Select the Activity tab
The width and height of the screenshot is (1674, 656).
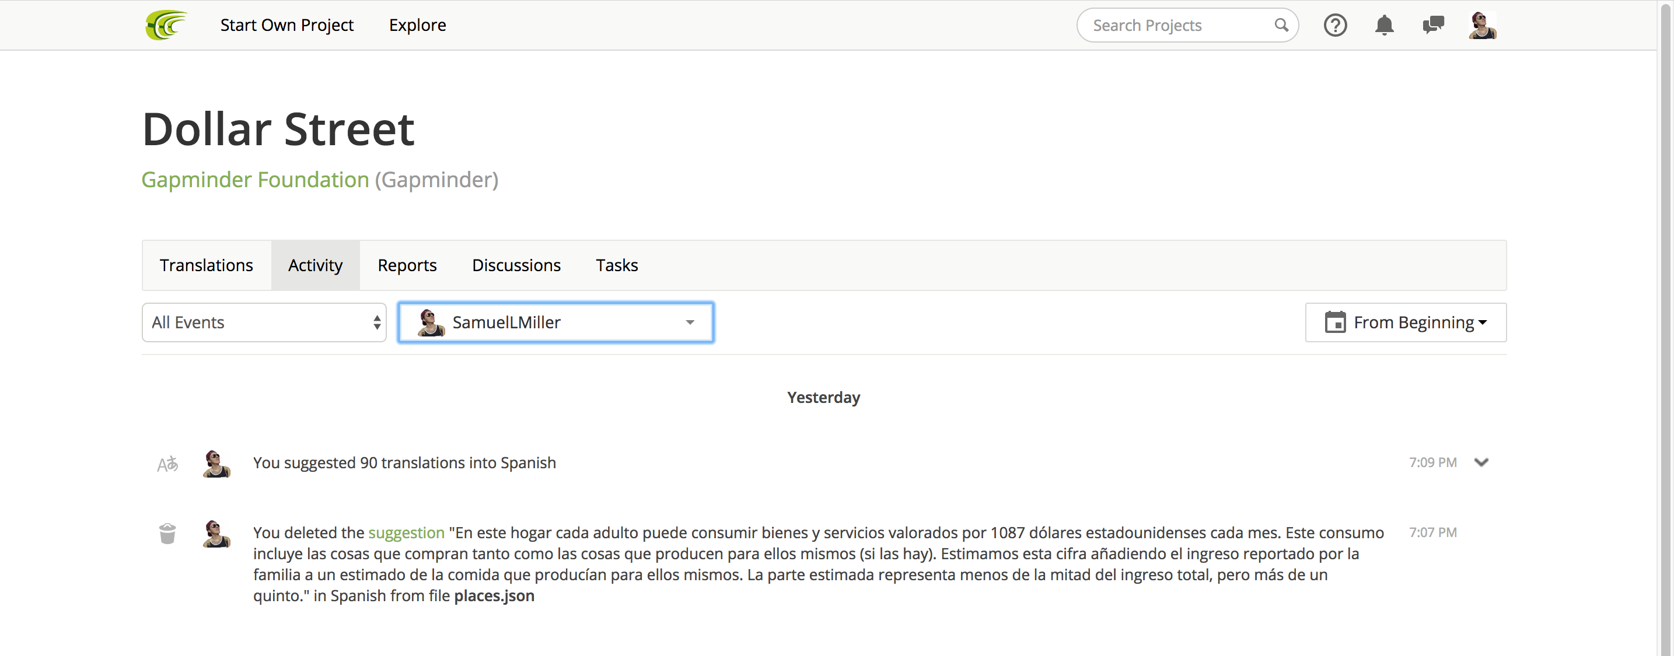pyautogui.click(x=315, y=265)
